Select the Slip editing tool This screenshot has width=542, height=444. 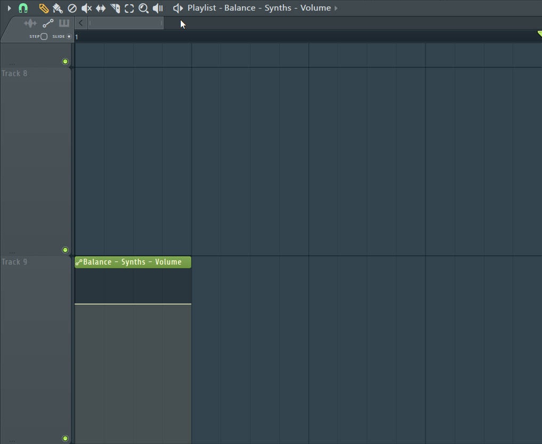(100, 8)
